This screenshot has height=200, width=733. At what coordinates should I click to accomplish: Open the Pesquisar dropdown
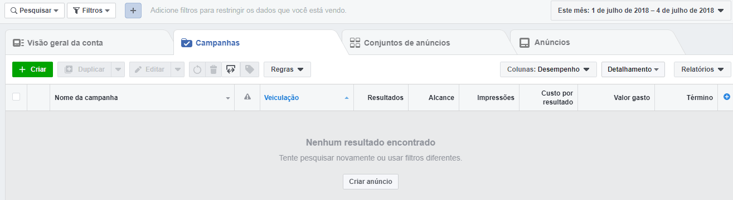33,11
